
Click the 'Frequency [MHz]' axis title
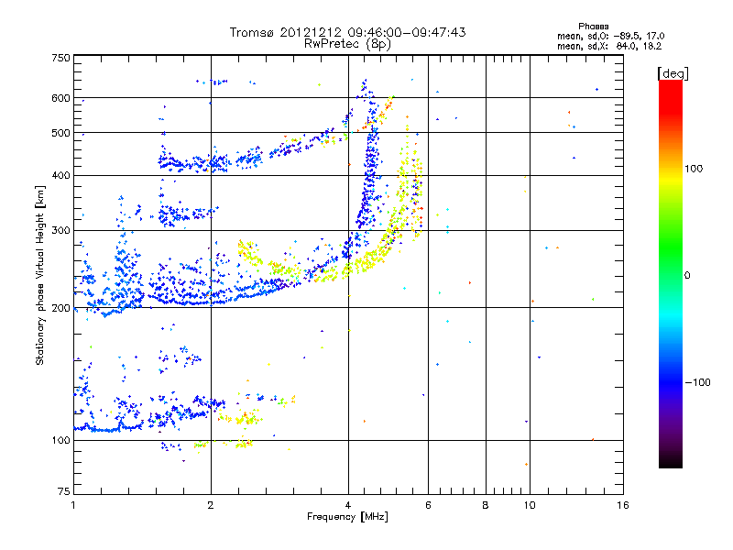click(x=347, y=517)
